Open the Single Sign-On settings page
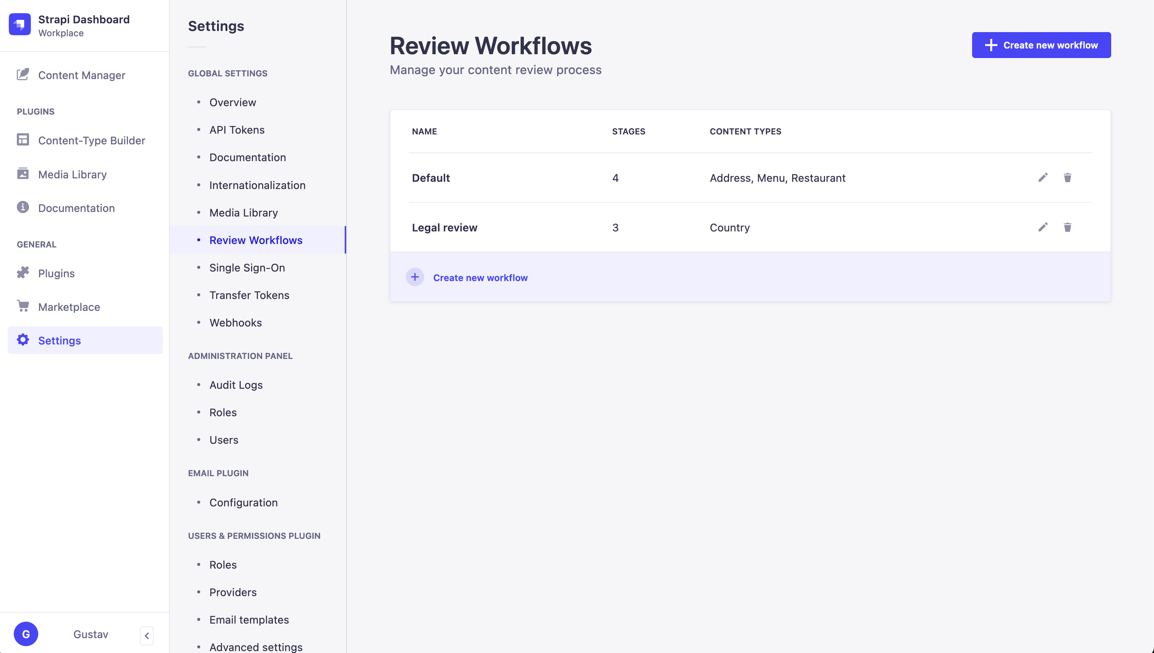This screenshot has width=1154, height=653. 247,267
